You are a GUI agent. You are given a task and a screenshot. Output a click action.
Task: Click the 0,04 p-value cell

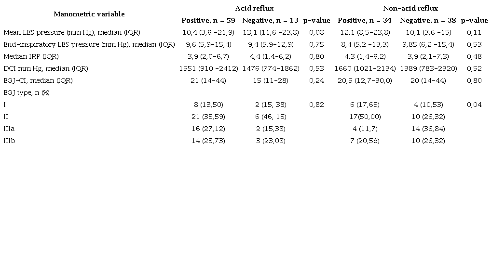pyautogui.click(x=474, y=105)
